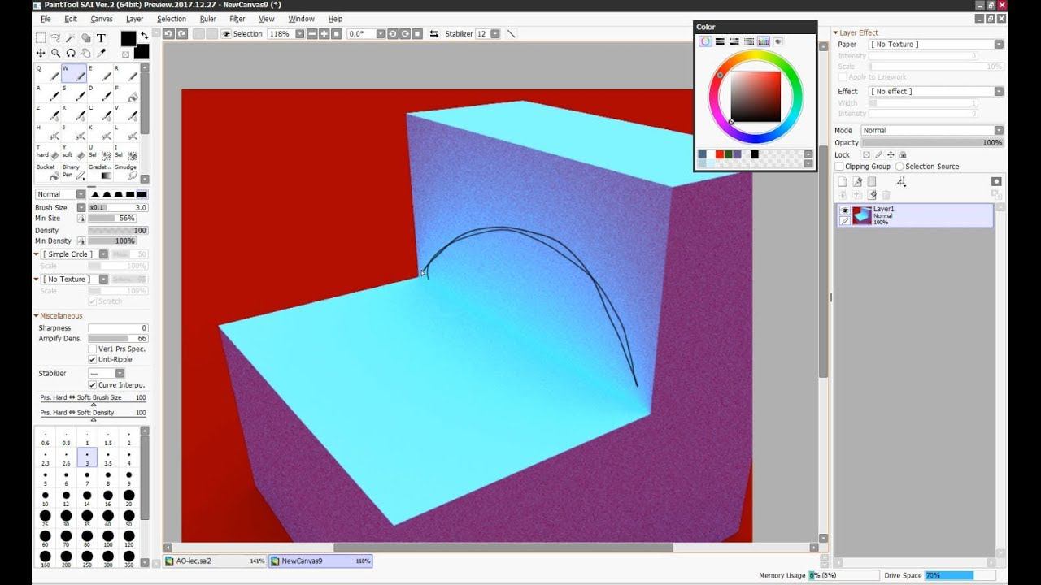Collapse the Layer Effect section

pos(835,32)
